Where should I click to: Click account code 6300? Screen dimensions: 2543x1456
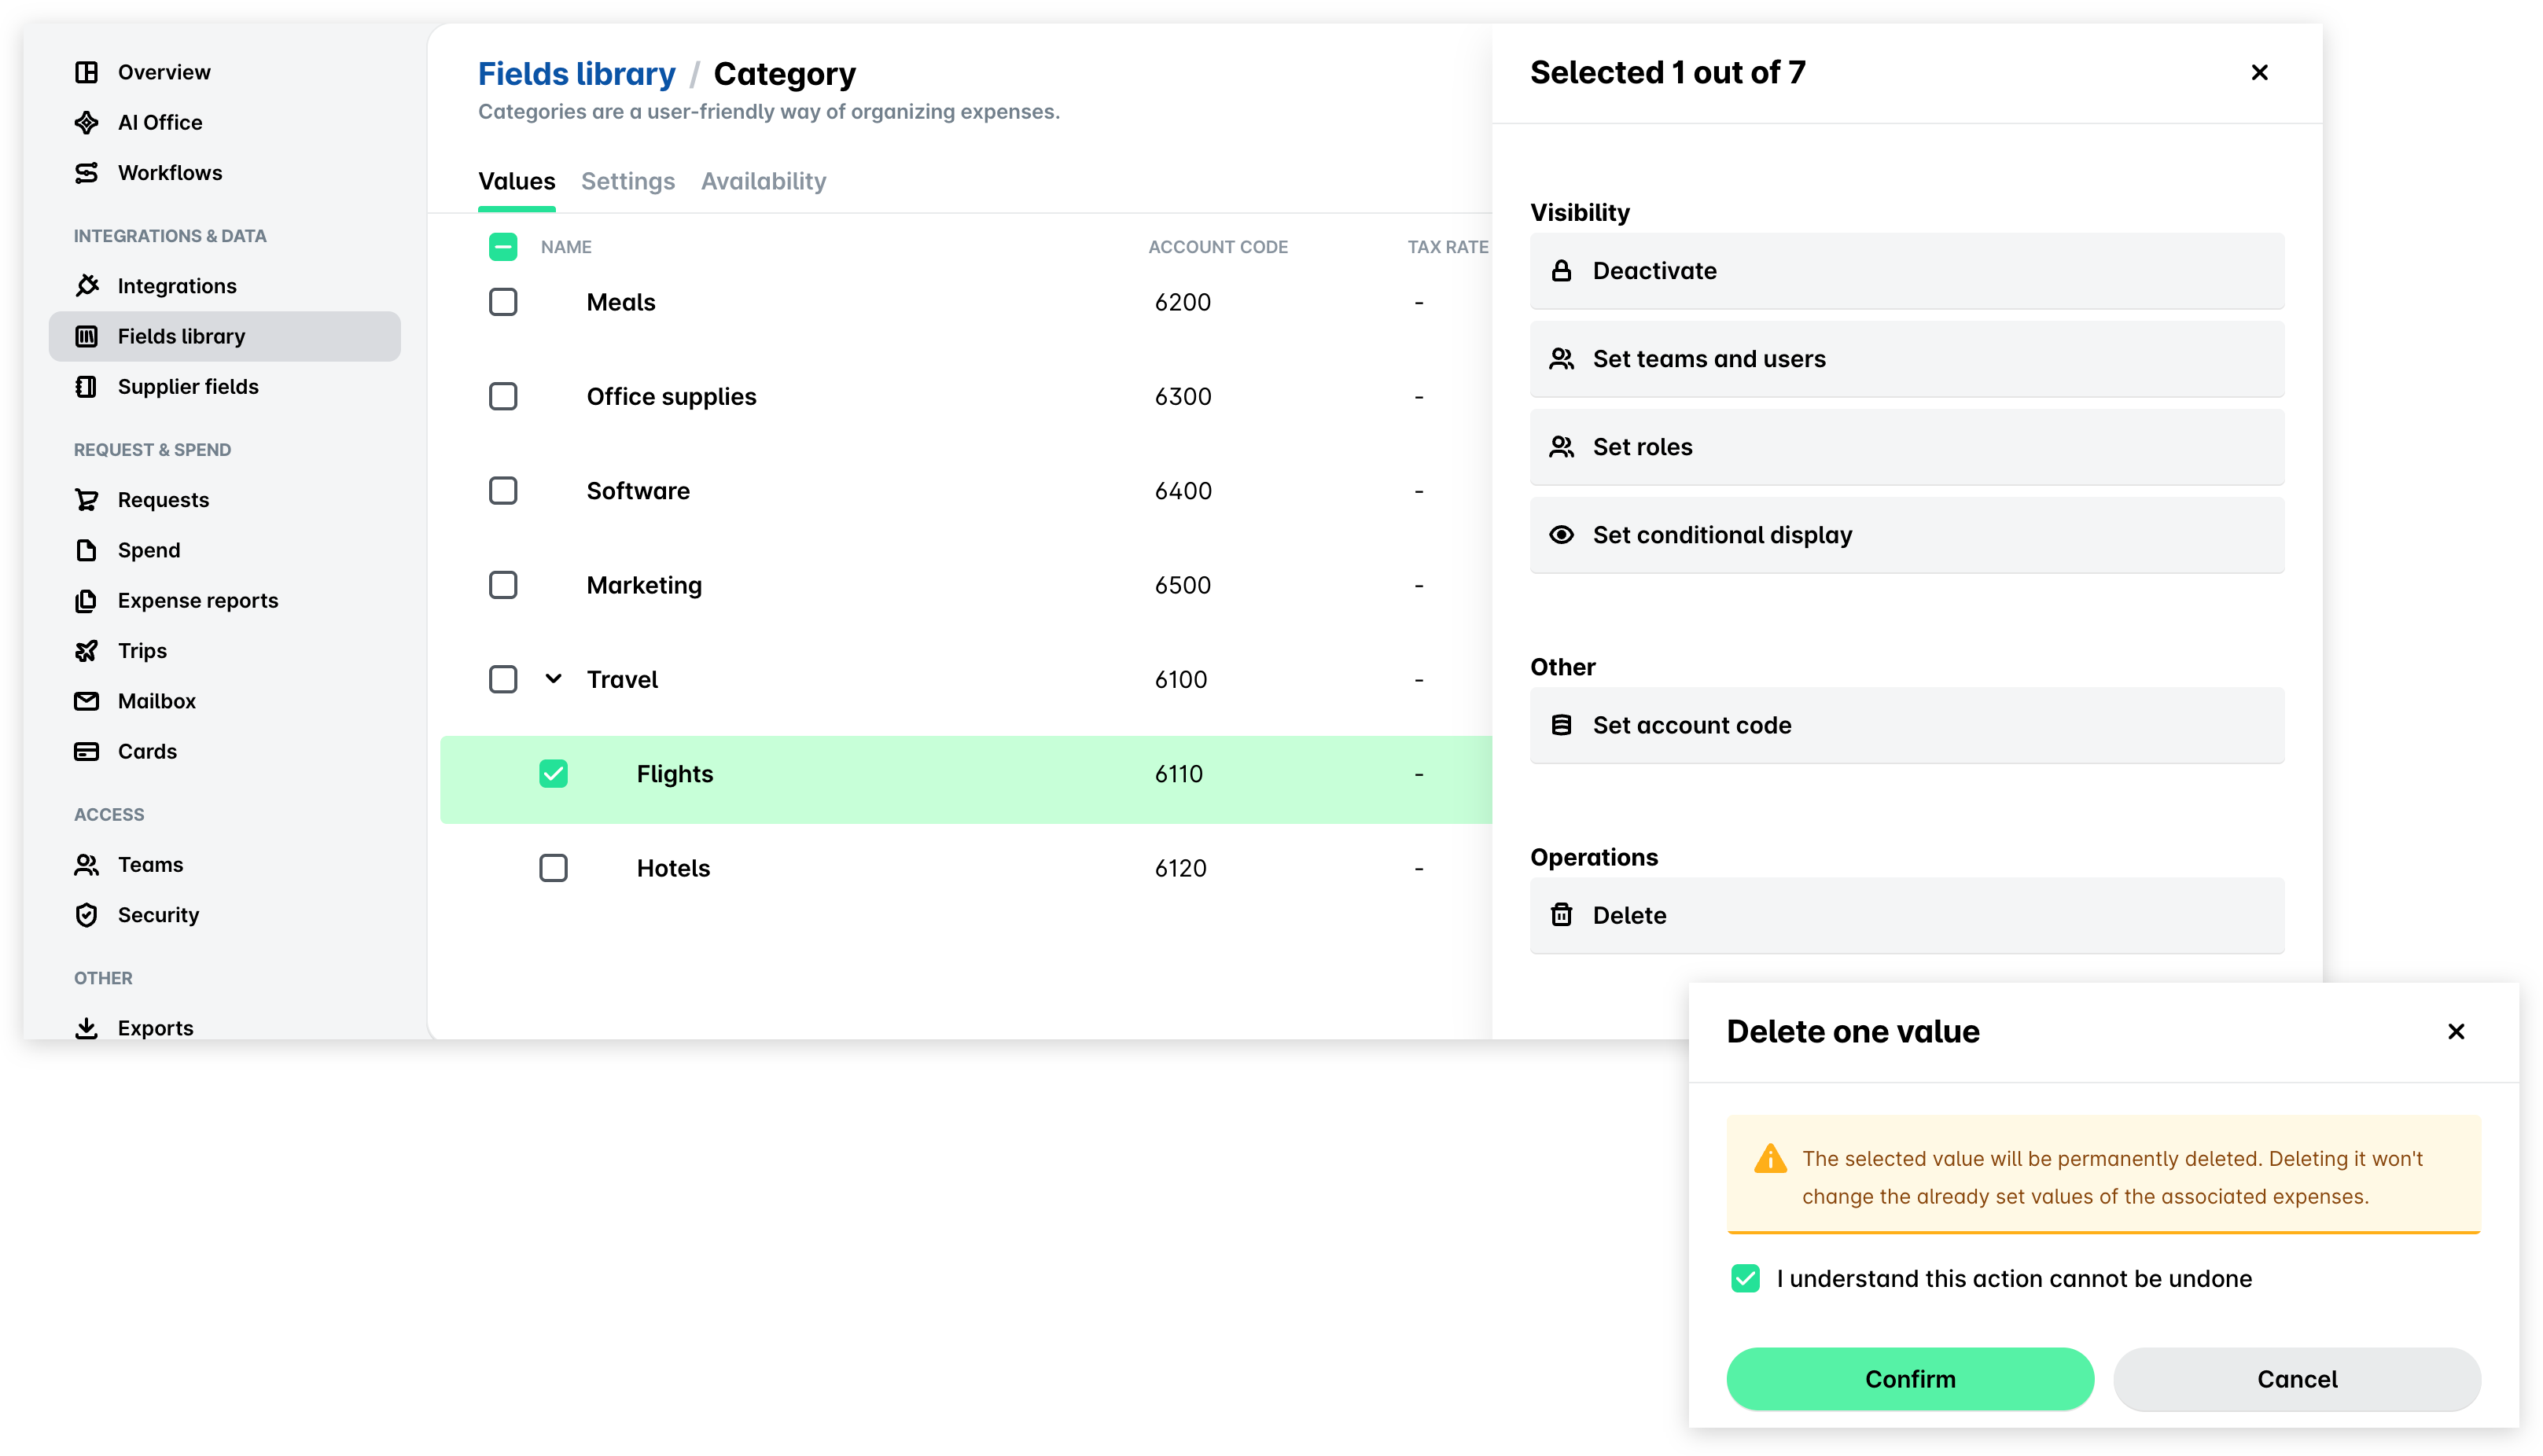click(1183, 396)
